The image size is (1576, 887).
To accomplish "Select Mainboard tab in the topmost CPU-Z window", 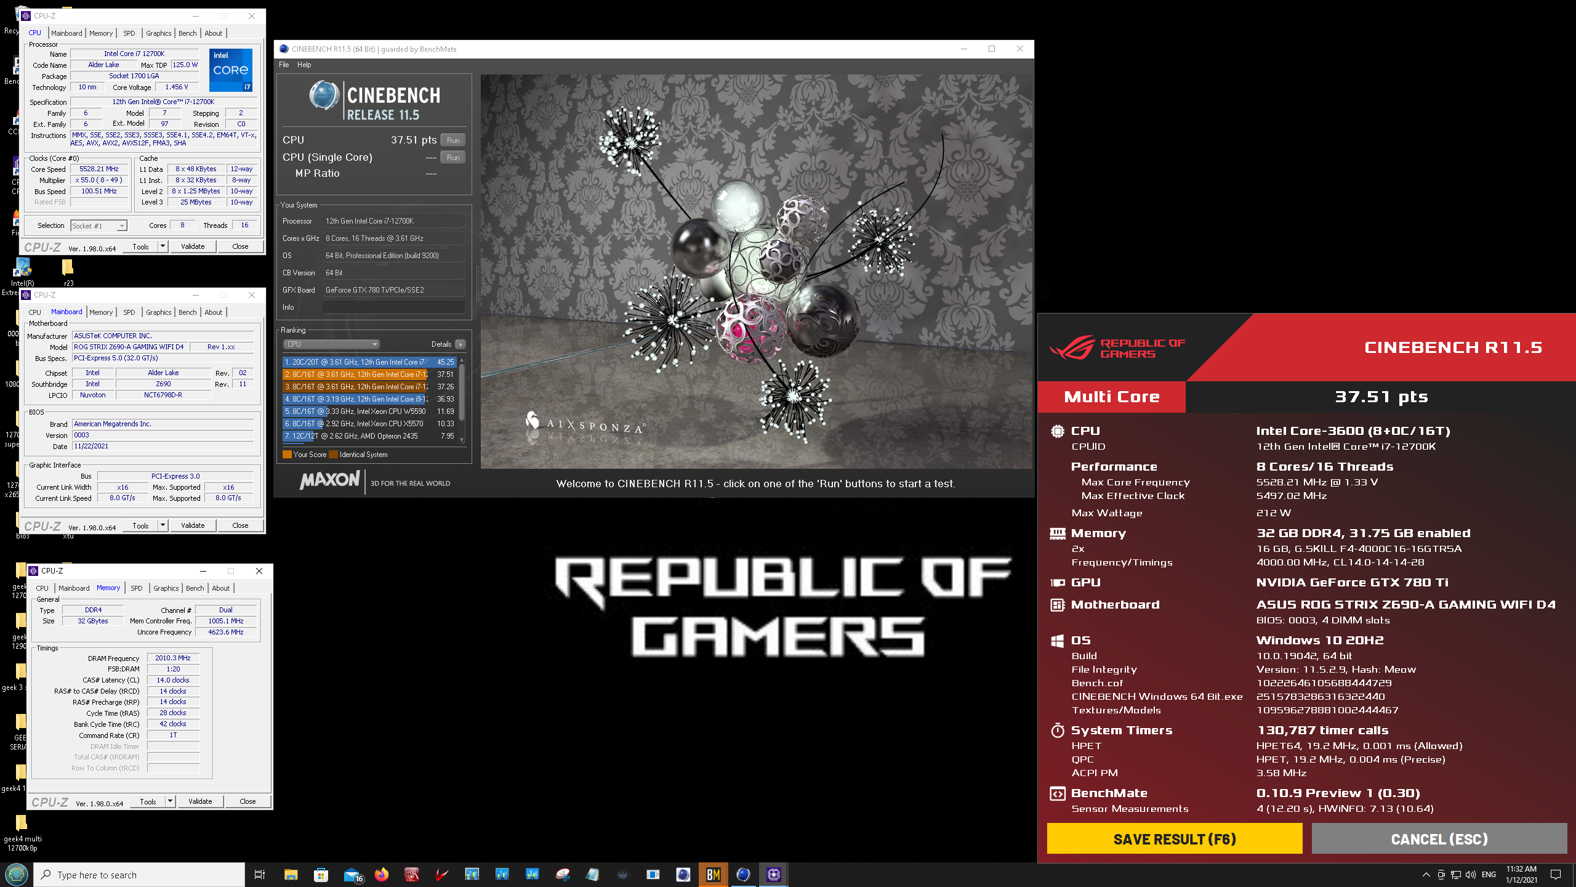I will point(66,33).
